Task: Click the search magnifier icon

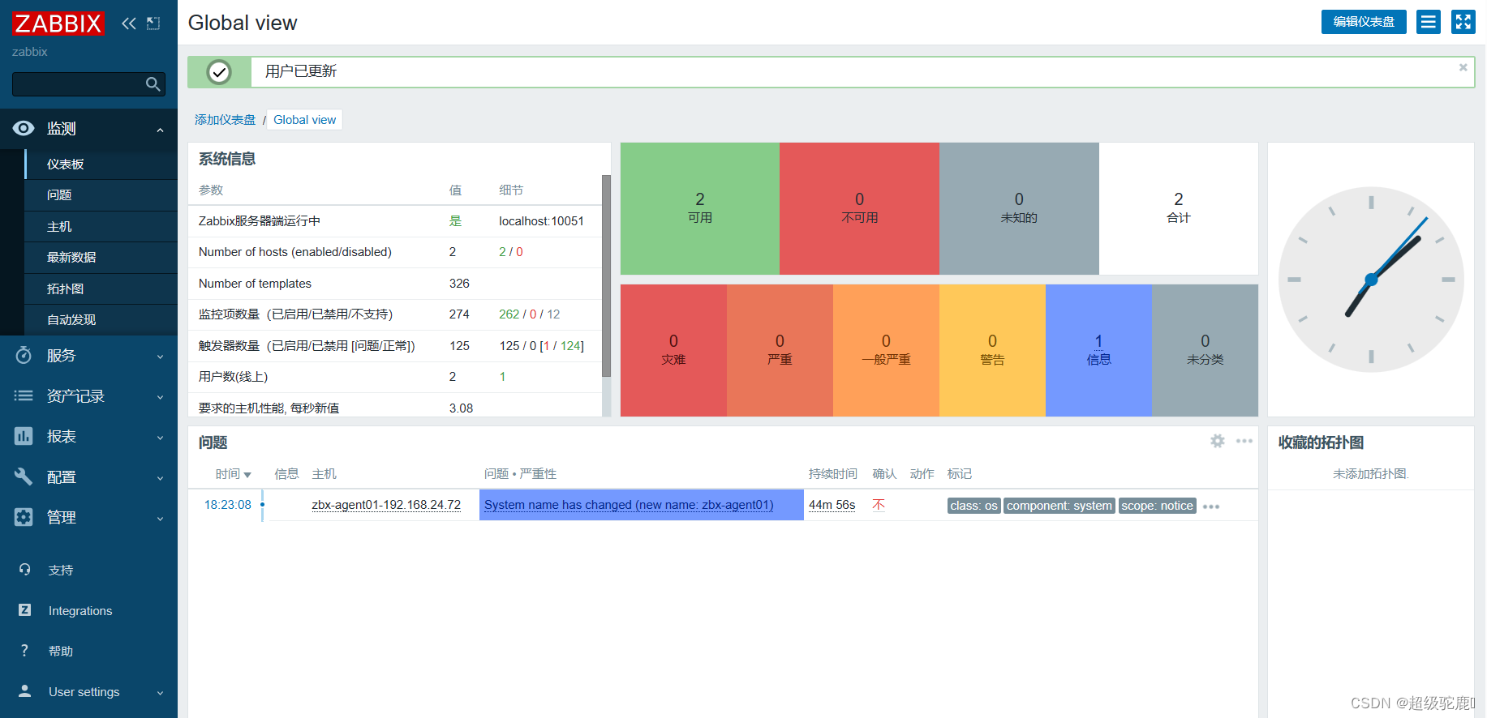Action: [153, 84]
